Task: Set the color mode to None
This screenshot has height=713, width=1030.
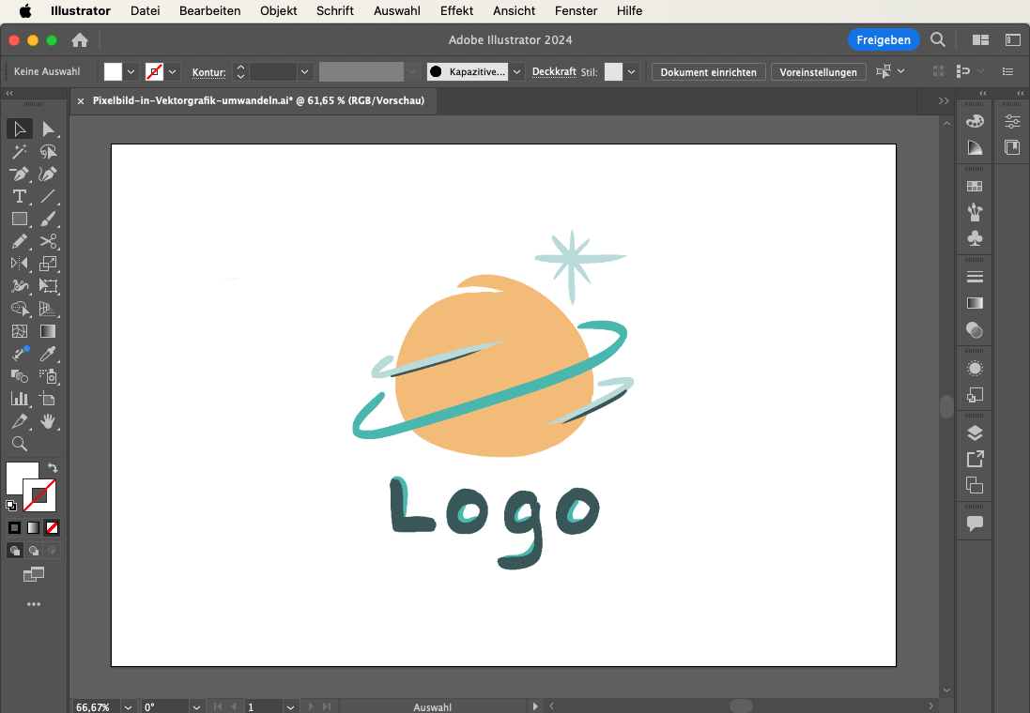Action: click(53, 528)
